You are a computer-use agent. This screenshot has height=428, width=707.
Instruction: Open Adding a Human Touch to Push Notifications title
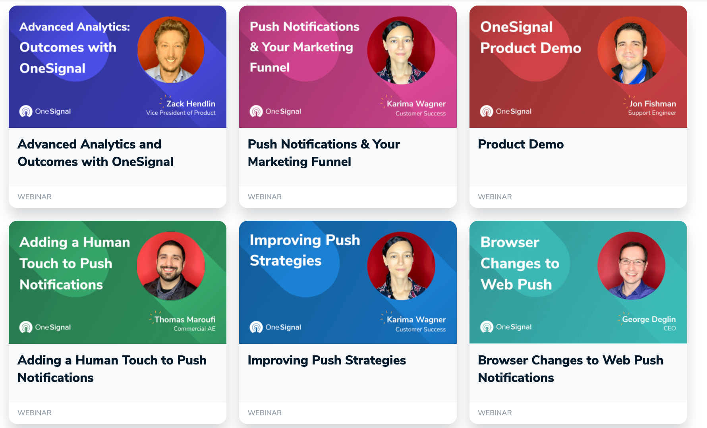pyautogui.click(x=112, y=369)
